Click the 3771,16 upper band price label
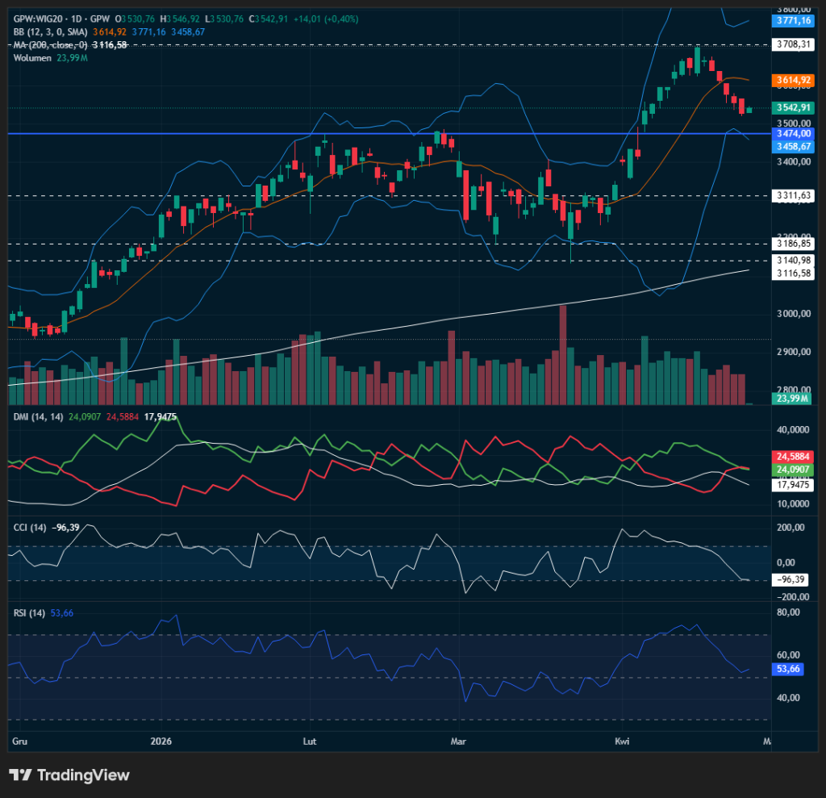 coord(793,19)
